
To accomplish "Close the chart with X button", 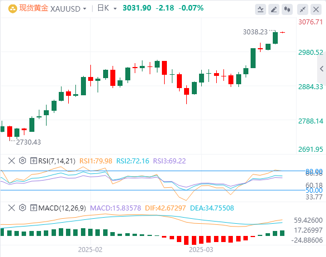I will coord(316,9).
